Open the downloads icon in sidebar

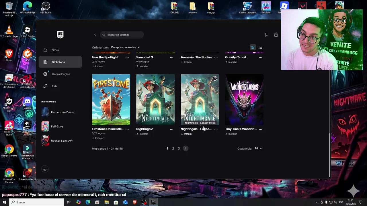click(x=45, y=169)
